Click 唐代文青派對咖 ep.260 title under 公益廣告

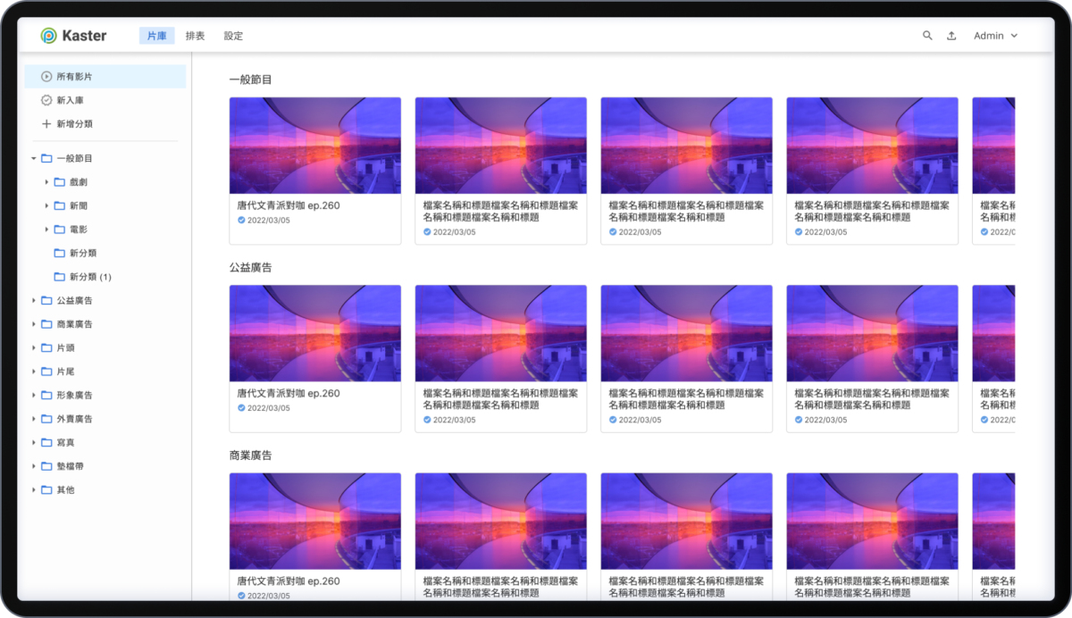tap(289, 393)
